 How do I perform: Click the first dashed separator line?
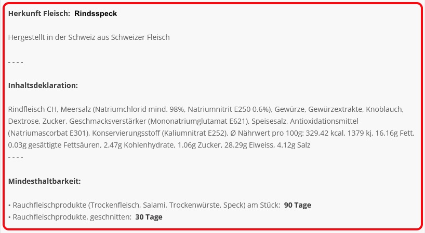16,62
